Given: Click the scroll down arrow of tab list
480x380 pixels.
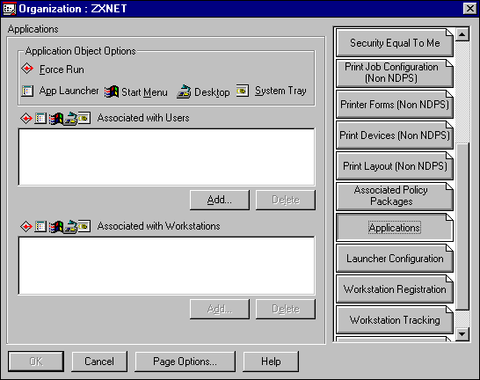Looking at the screenshot, I should [x=462, y=333].
